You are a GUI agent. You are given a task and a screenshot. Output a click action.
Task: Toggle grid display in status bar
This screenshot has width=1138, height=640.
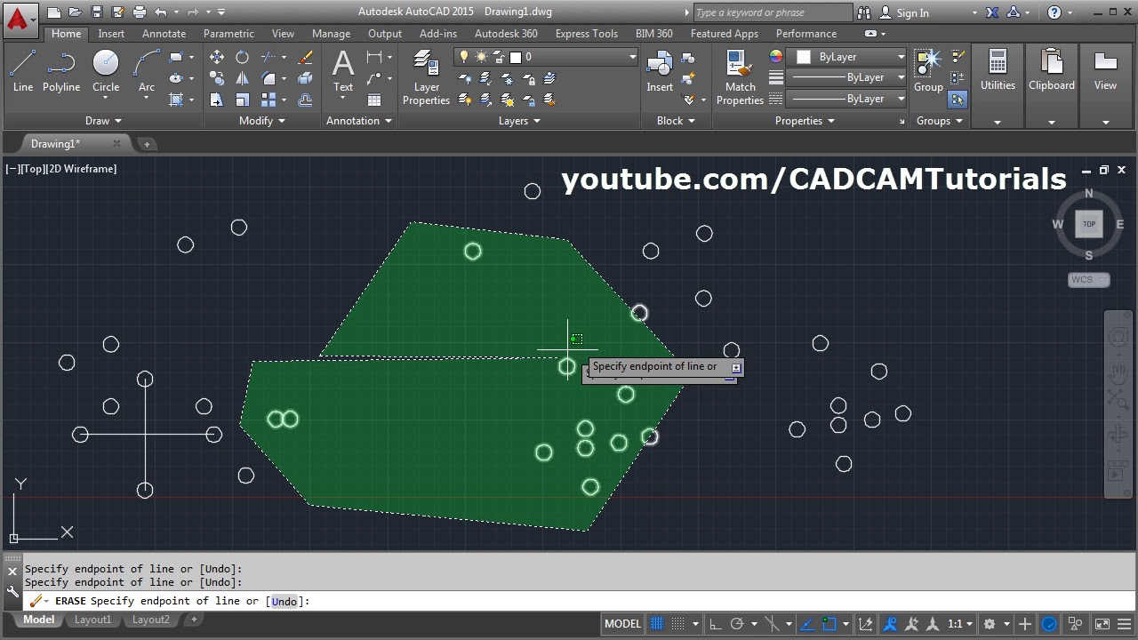(x=657, y=624)
